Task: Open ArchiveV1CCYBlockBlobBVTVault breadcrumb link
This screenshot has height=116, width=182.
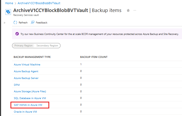Action: click(39, 3)
